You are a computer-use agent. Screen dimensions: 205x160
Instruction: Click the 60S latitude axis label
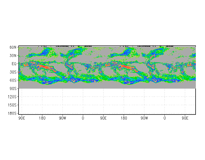tap(13, 80)
